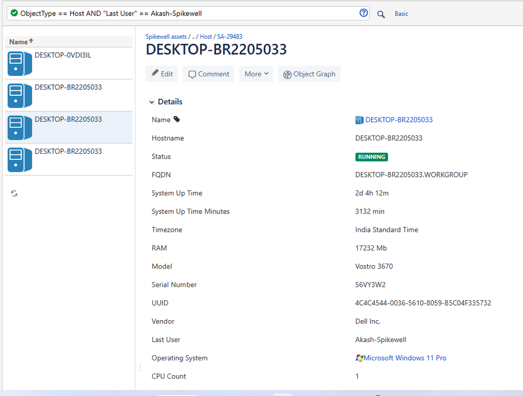This screenshot has width=523, height=396.
Task: Open the Spikewell assets breadcrumb
Action: point(166,37)
